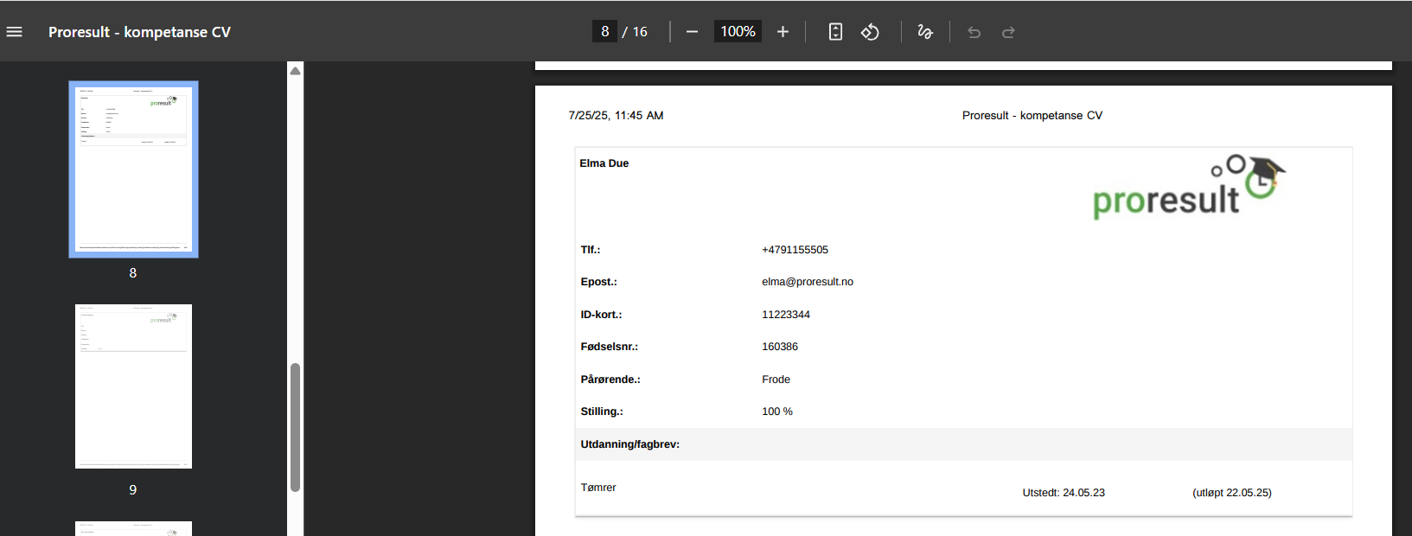The height and width of the screenshot is (536, 1412).
Task: Edit the current page number field
Action: coord(604,31)
